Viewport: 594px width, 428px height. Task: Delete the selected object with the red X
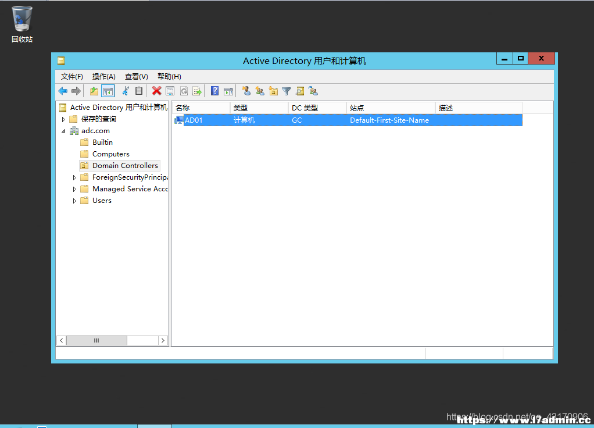(157, 91)
